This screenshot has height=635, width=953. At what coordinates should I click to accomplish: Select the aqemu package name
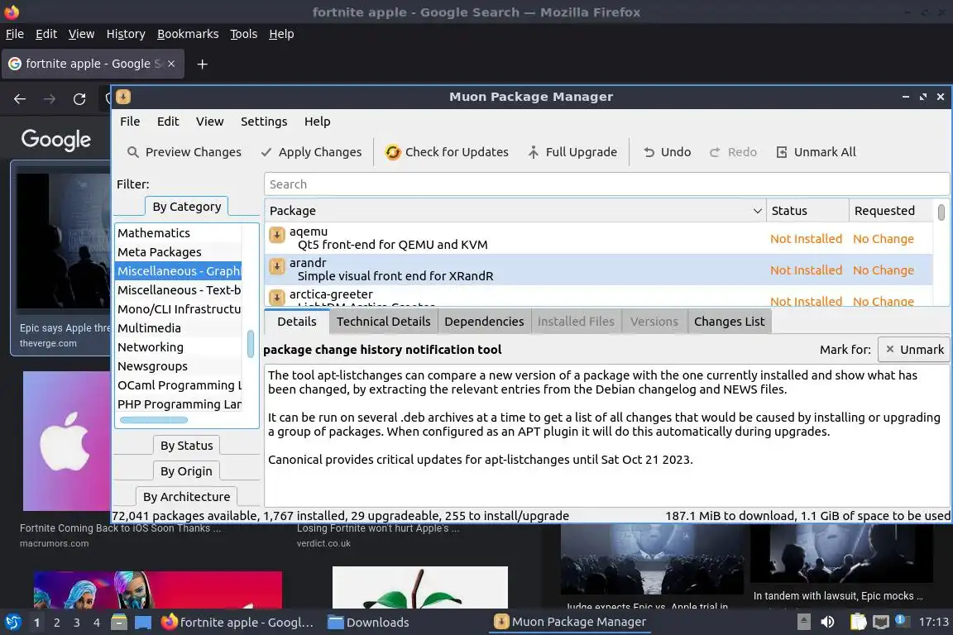pos(308,232)
